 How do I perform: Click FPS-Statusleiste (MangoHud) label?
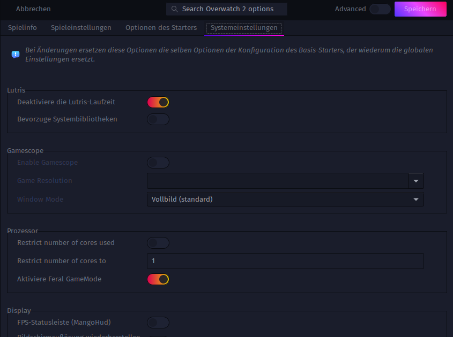pos(64,323)
